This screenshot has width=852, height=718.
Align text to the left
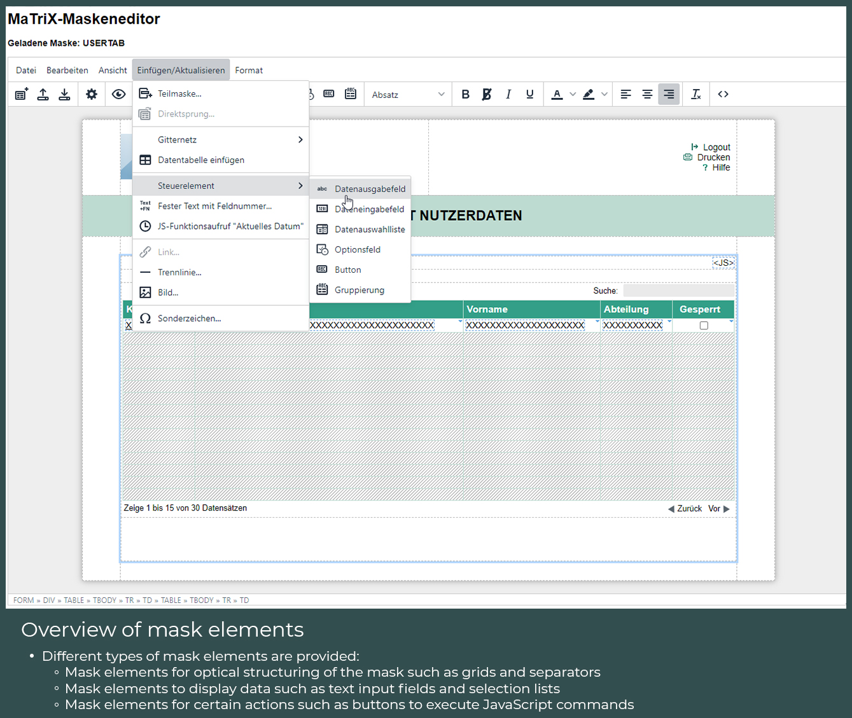(x=626, y=94)
